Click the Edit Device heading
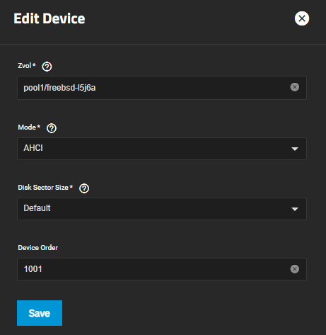Screen dimensions: 326x335 click(x=50, y=18)
